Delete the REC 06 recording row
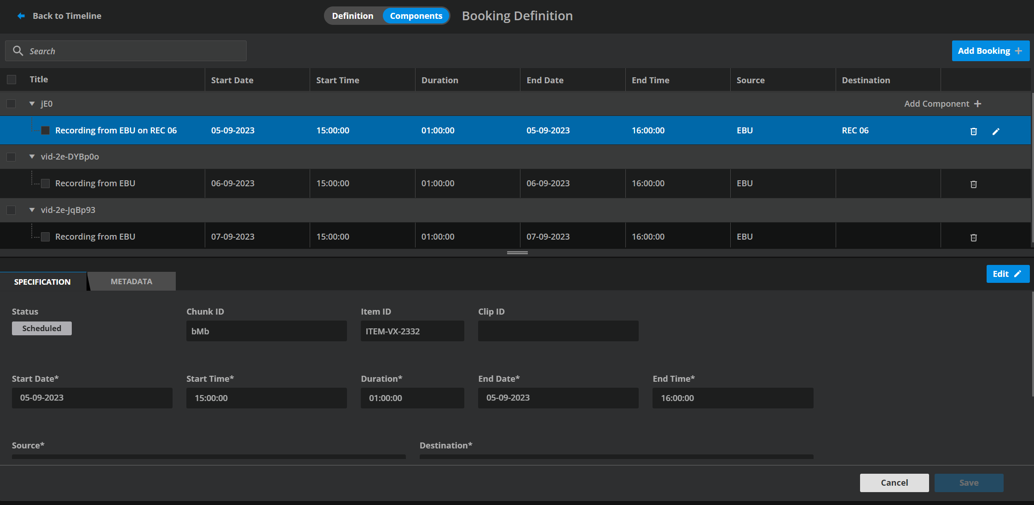Screen dimensions: 1034x505 [x=973, y=132]
